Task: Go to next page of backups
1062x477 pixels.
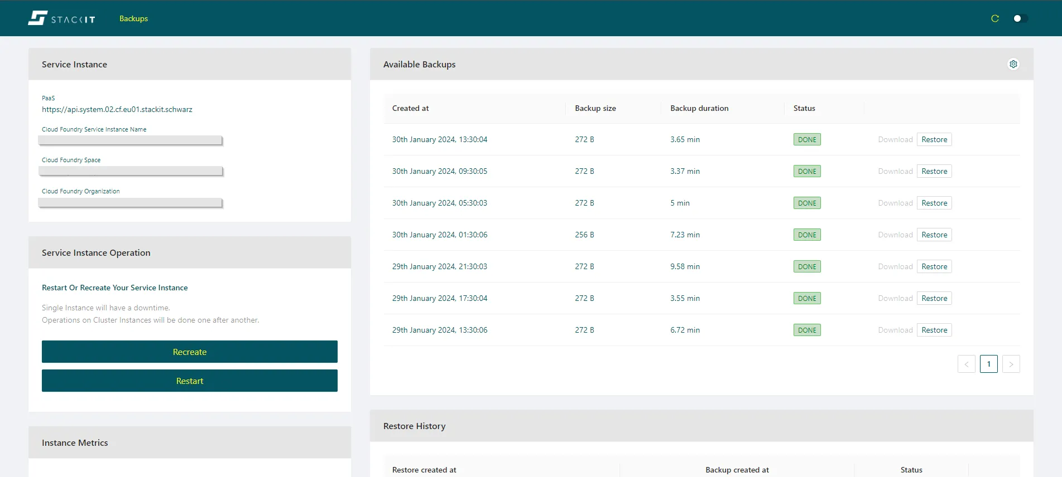Action: [1011, 364]
